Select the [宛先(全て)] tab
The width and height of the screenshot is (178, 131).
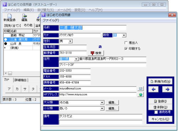click(12, 25)
